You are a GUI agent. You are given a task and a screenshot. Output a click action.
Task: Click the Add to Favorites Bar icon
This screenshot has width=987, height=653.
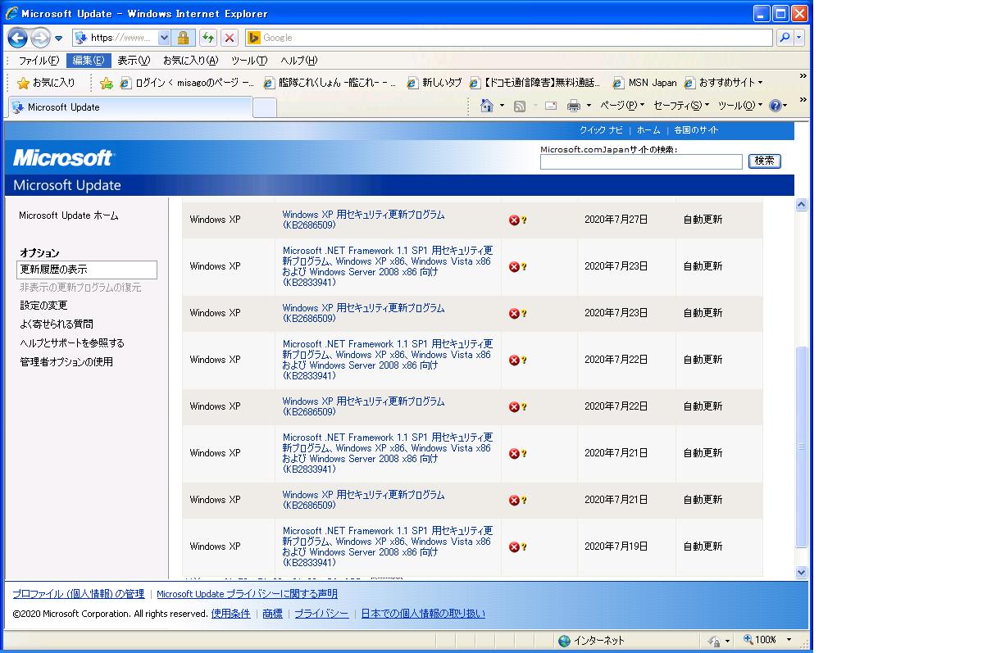point(107,83)
